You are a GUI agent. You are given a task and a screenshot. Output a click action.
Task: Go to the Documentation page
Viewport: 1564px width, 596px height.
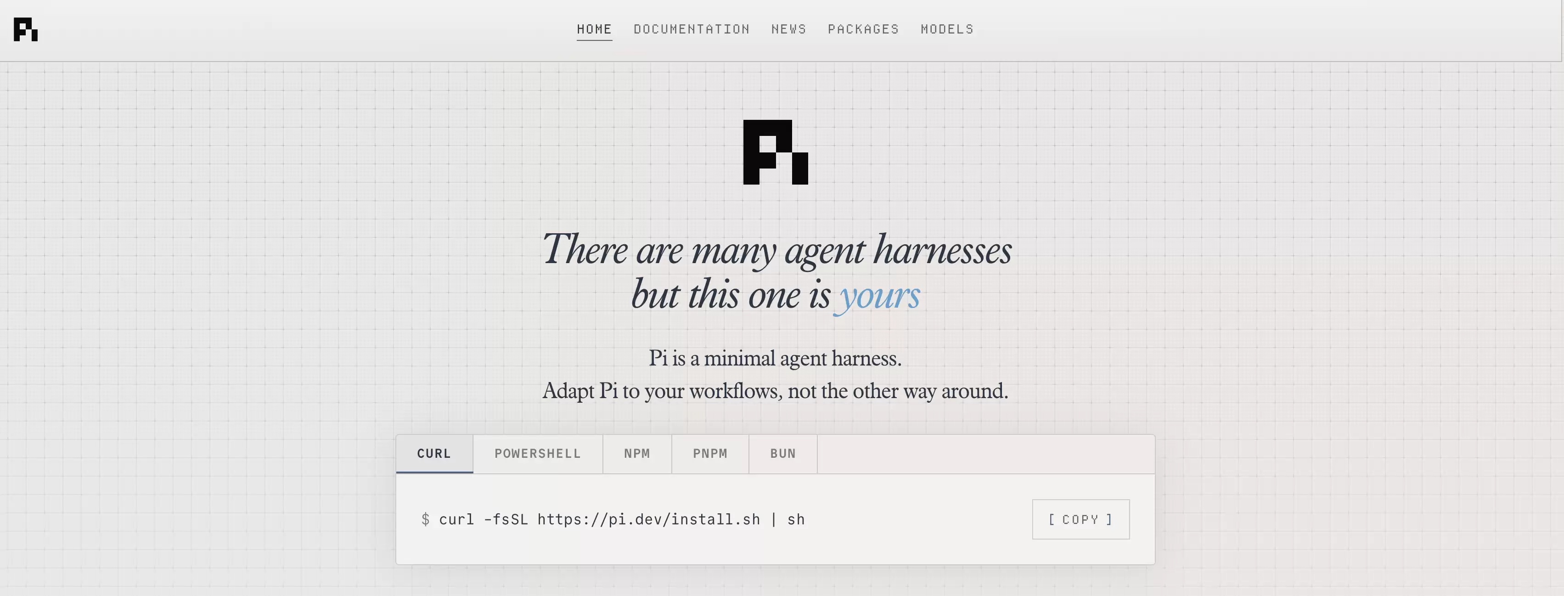[x=692, y=29]
